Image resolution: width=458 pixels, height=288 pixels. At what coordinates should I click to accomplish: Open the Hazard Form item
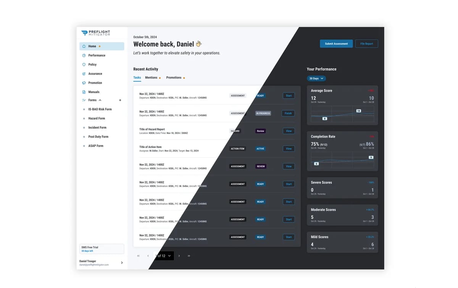[x=97, y=118]
